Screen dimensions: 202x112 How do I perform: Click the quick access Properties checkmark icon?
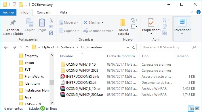(x=14, y=5)
